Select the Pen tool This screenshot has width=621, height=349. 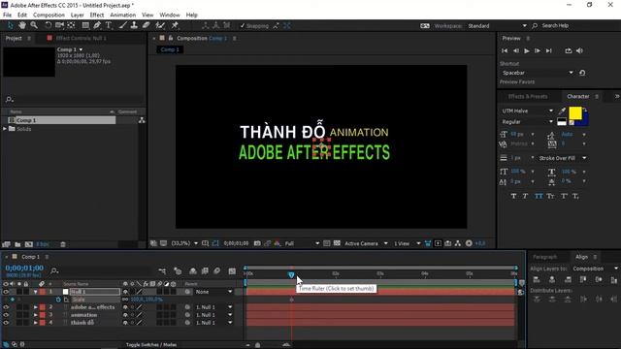point(97,25)
